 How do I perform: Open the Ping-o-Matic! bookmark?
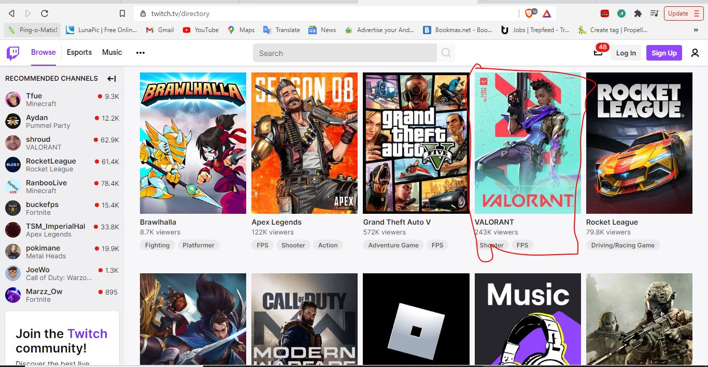[x=34, y=30]
